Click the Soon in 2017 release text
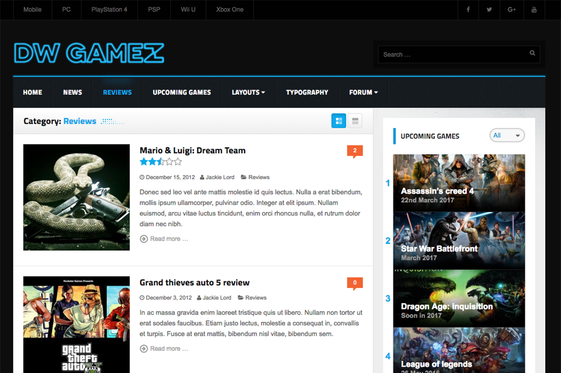The width and height of the screenshot is (561, 373). [421, 316]
